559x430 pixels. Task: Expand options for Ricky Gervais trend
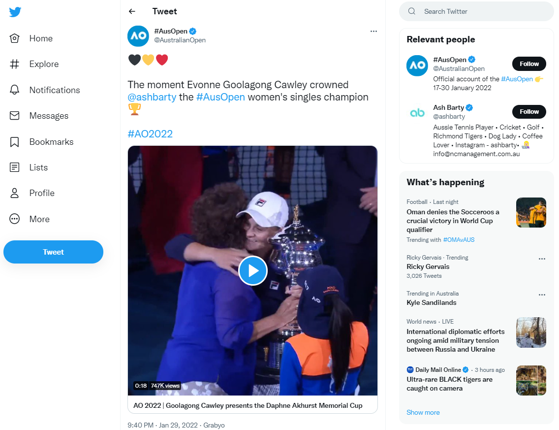pyautogui.click(x=542, y=259)
